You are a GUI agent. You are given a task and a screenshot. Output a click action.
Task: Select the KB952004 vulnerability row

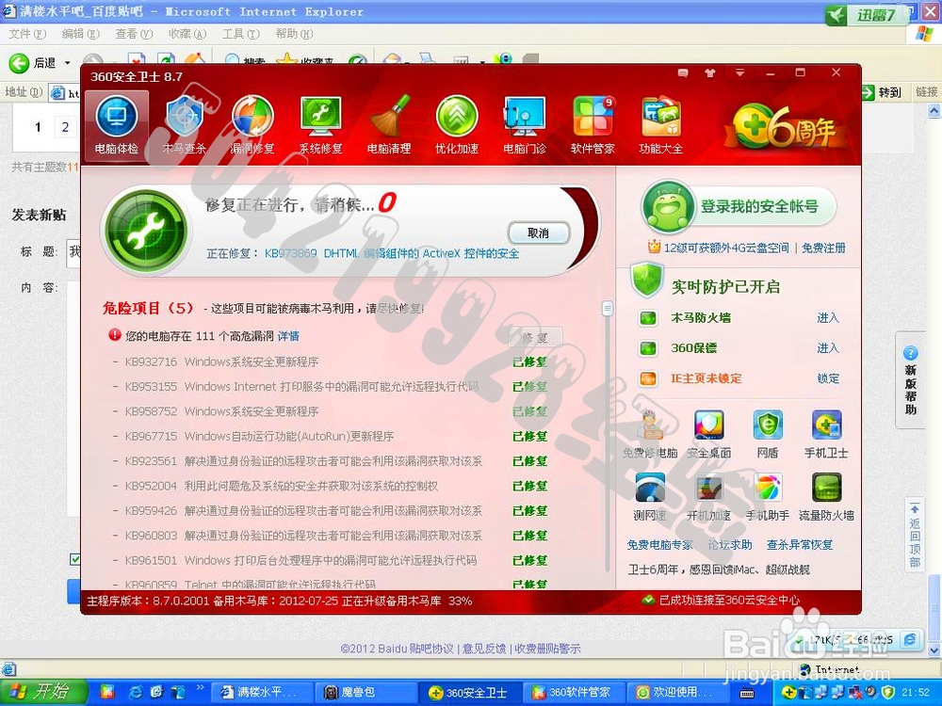tap(330, 487)
